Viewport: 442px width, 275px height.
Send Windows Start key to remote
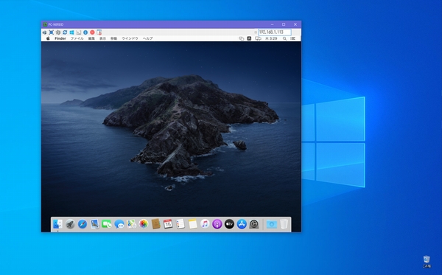(x=71, y=32)
